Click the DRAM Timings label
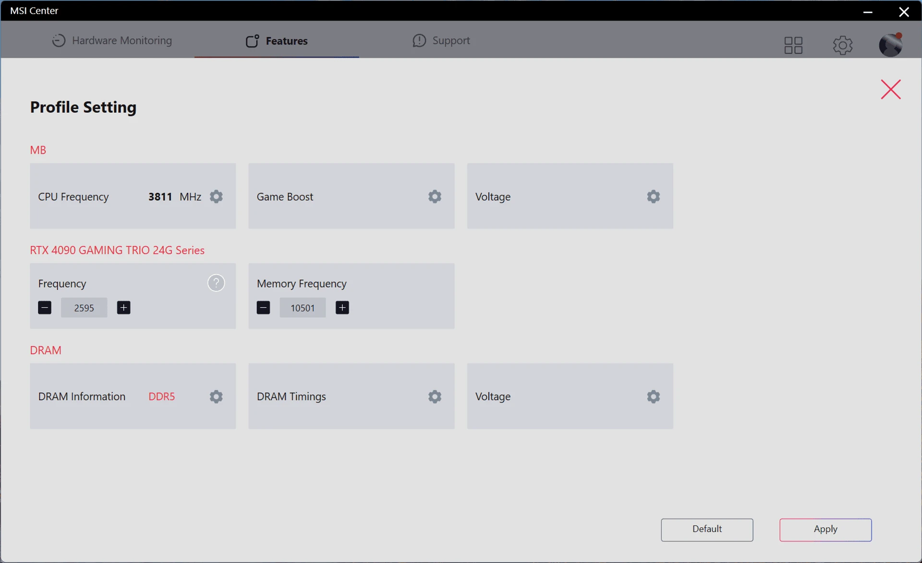The image size is (922, 563). tap(291, 396)
